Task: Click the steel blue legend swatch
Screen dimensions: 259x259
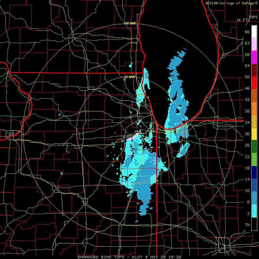Action: (x=254, y=198)
